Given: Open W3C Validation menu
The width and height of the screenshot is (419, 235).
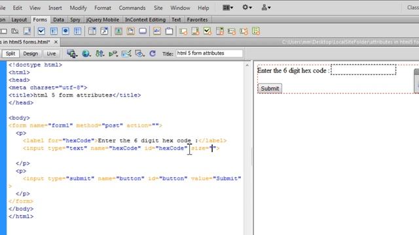Looking at the screenshot, I should coord(113,54).
